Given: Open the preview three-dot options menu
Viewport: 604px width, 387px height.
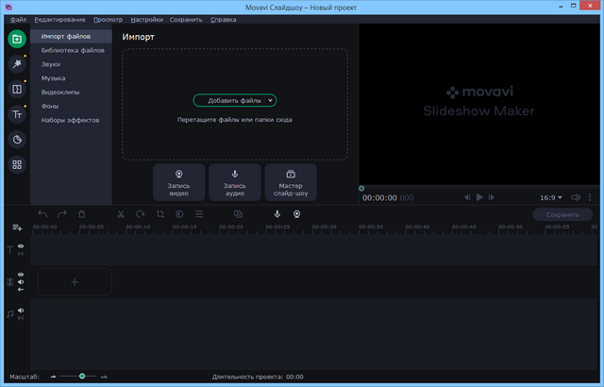Looking at the screenshot, I should [589, 197].
